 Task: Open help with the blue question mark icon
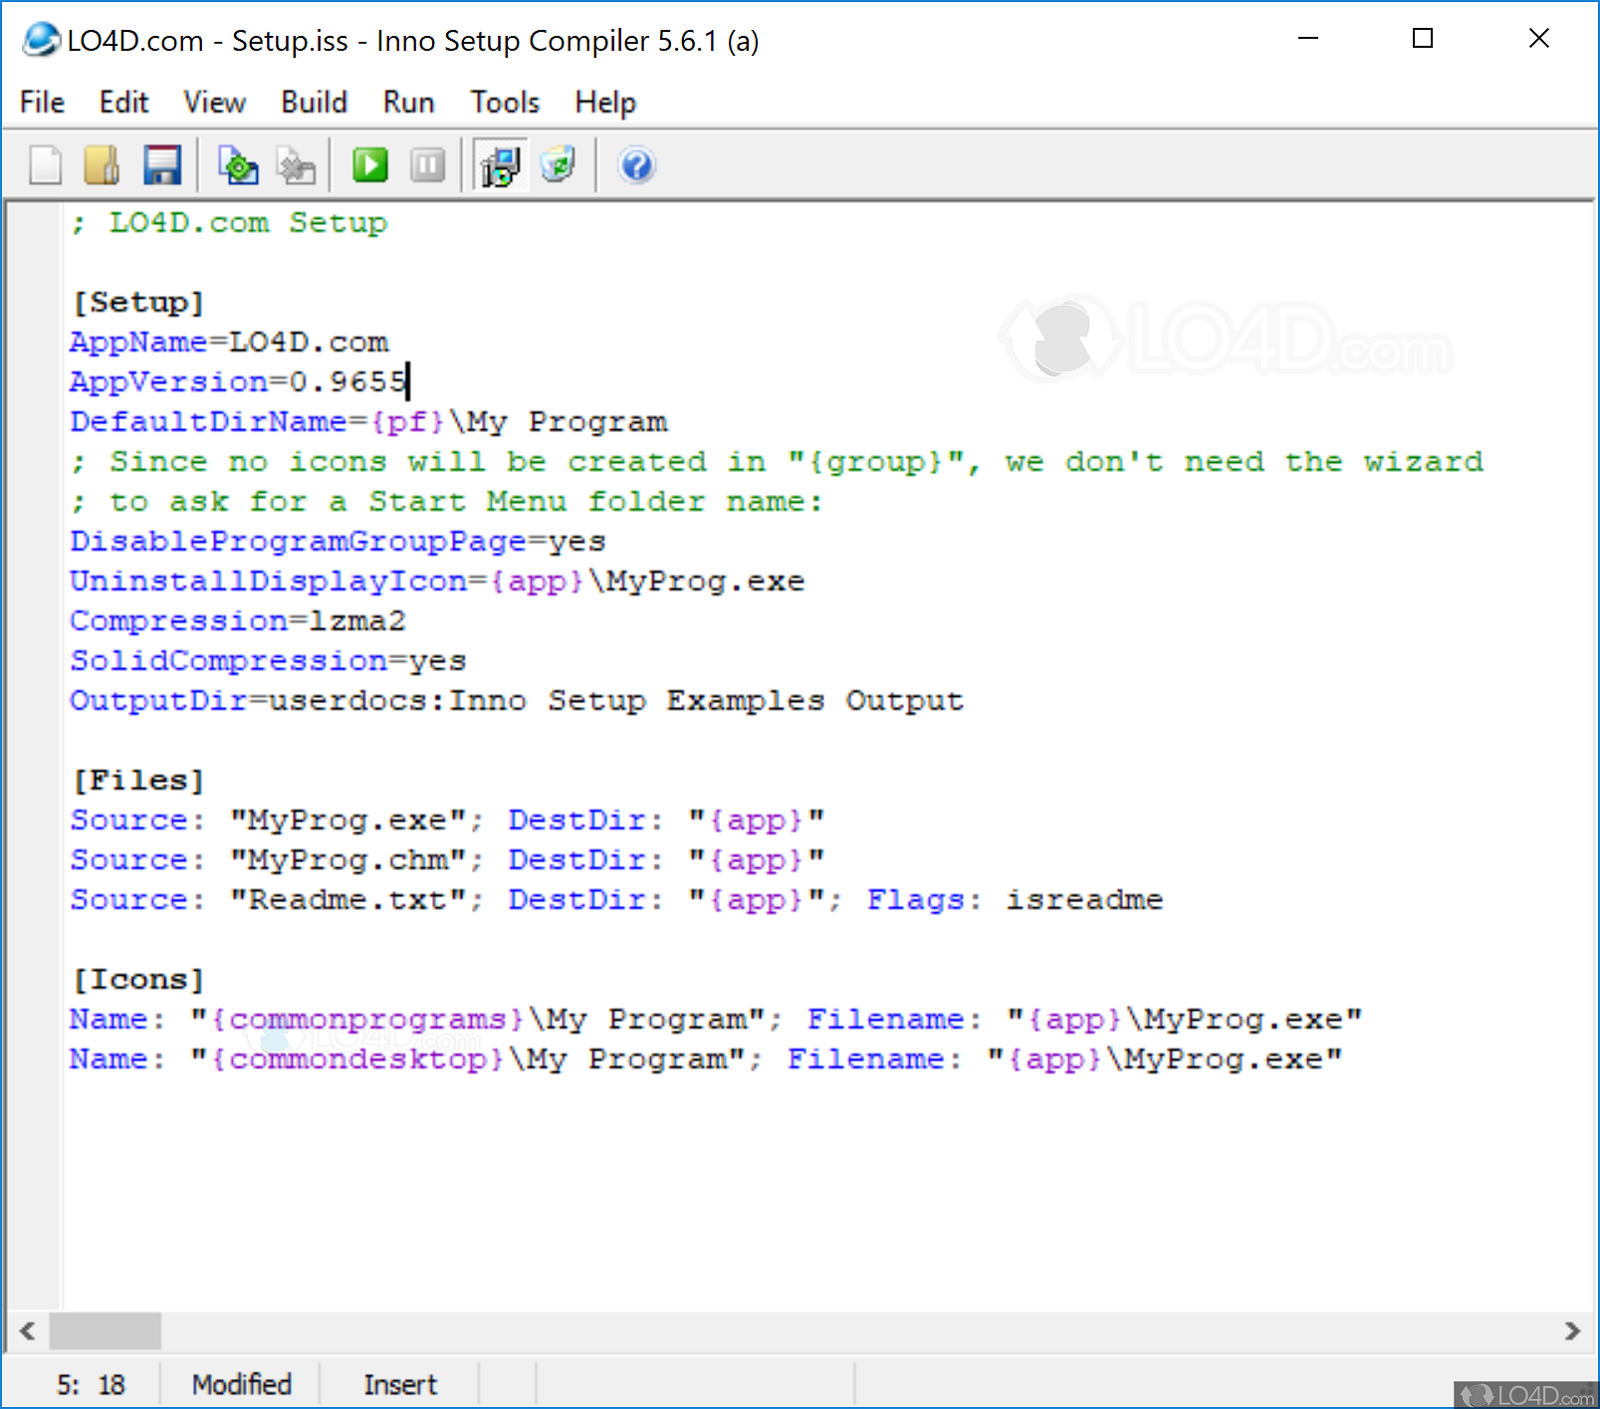(637, 165)
